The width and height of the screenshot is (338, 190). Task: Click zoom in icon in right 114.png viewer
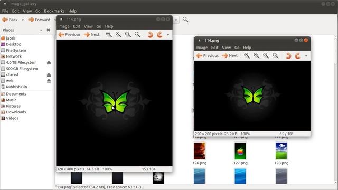point(247,55)
